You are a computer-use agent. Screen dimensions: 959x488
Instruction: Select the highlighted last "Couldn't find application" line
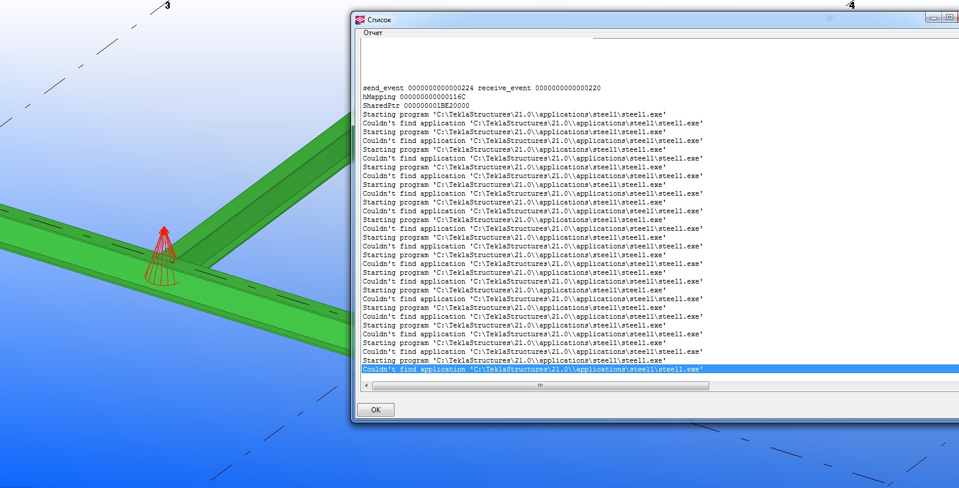pos(532,370)
